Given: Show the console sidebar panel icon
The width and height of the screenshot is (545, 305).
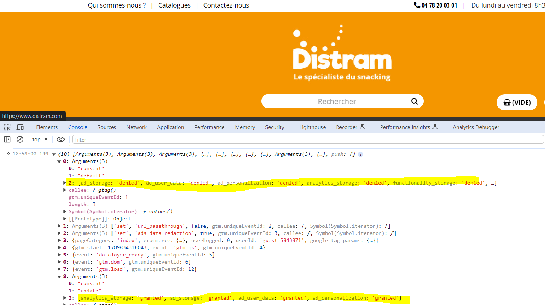Looking at the screenshot, I should 7,140.
